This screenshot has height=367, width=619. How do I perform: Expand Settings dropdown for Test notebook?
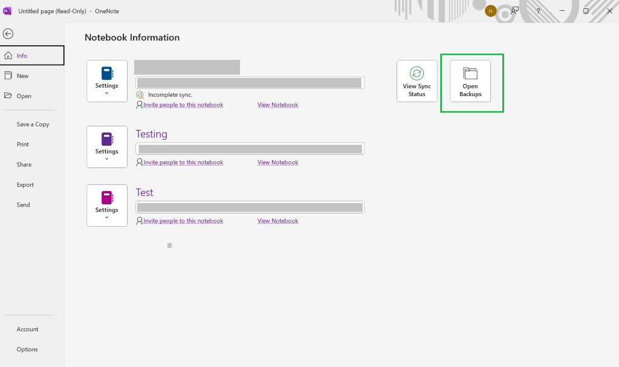point(107,206)
